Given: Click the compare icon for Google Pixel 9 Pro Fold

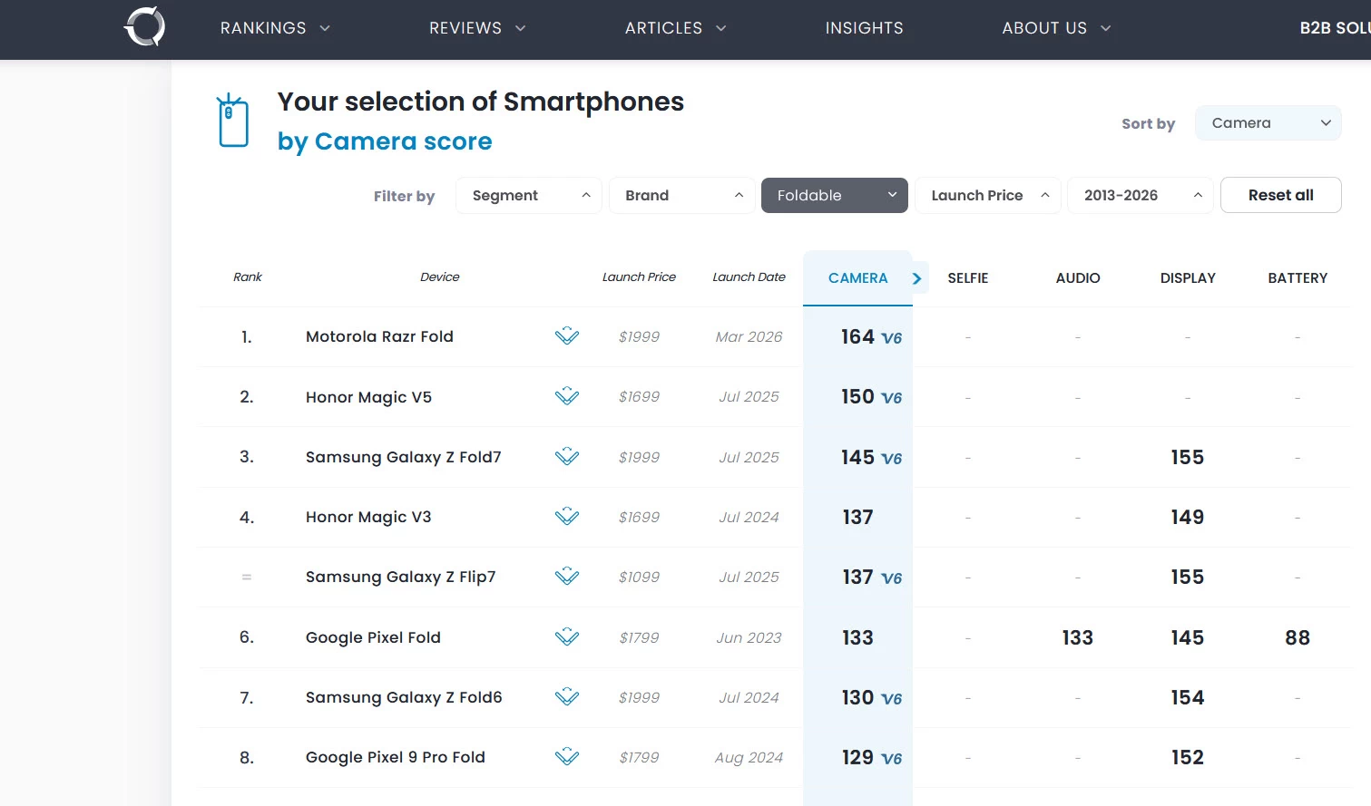Looking at the screenshot, I should pos(567,757).
